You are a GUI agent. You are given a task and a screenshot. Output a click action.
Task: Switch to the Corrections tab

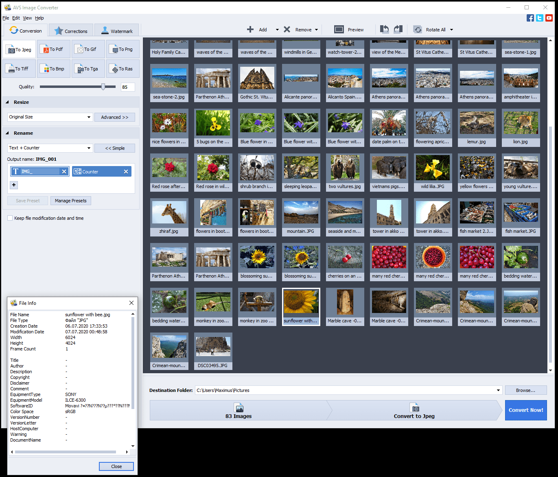pos(71,31)
